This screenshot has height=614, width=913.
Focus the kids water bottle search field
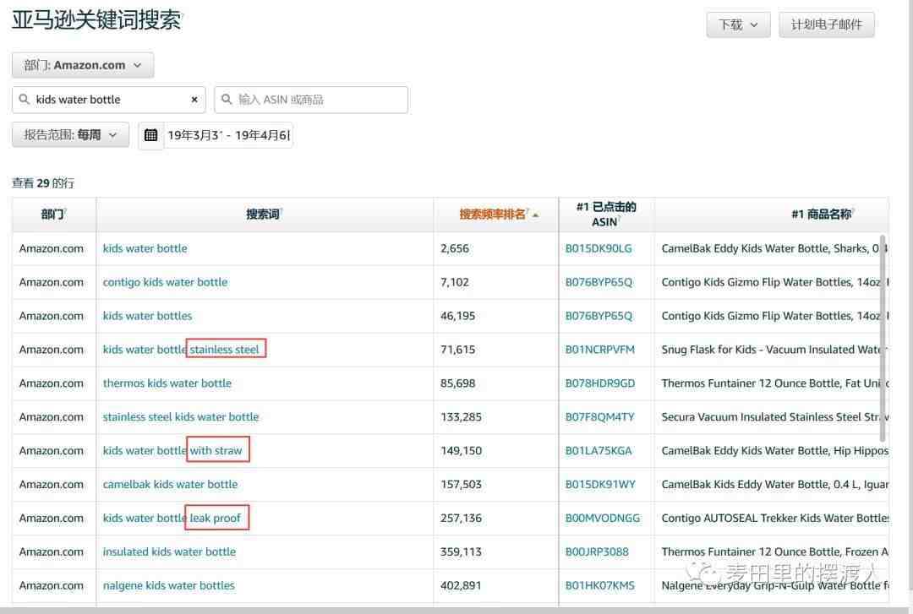[109, 101]
